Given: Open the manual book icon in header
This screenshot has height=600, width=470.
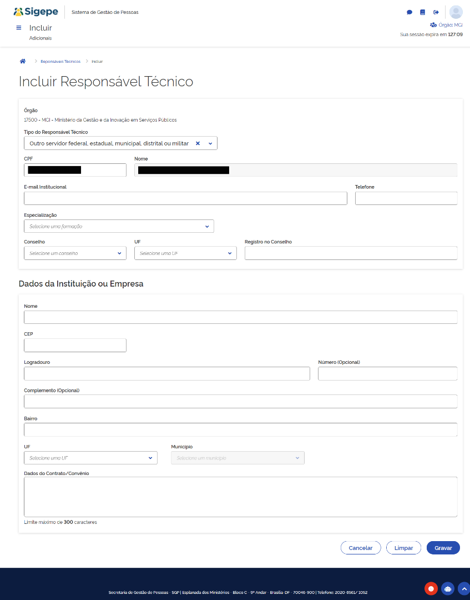Looking at the screenshot, I should tap(422, 12).
